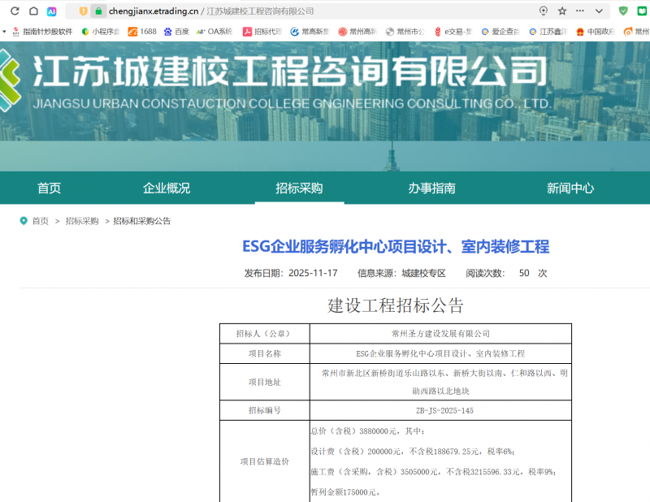Click the browser home icon
This screenshot has width=650, height=502.
[33, 11]
